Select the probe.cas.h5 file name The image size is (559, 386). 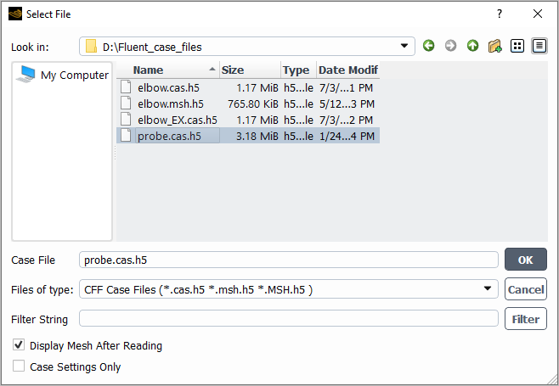pos(169,137)
